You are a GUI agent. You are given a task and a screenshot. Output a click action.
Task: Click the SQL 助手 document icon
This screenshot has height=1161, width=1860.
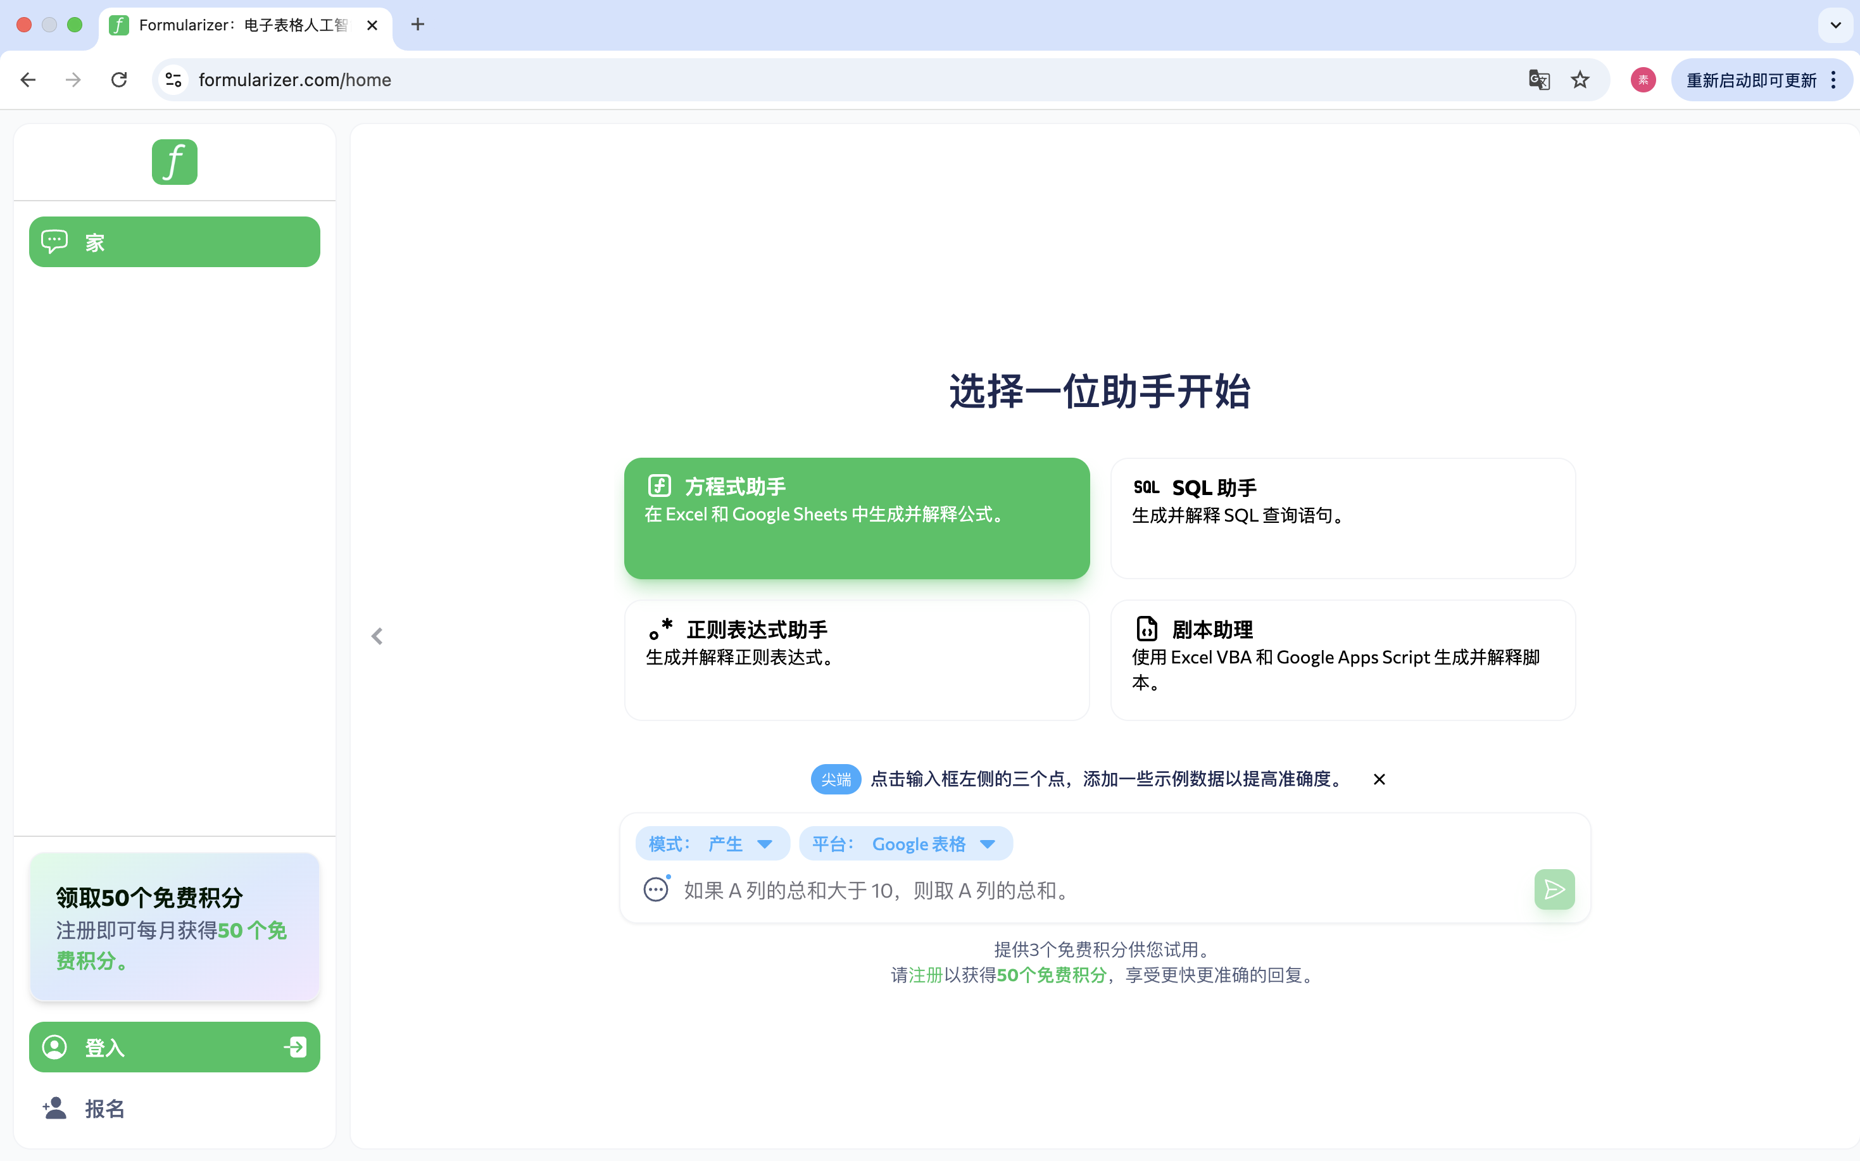[1147, 487]
